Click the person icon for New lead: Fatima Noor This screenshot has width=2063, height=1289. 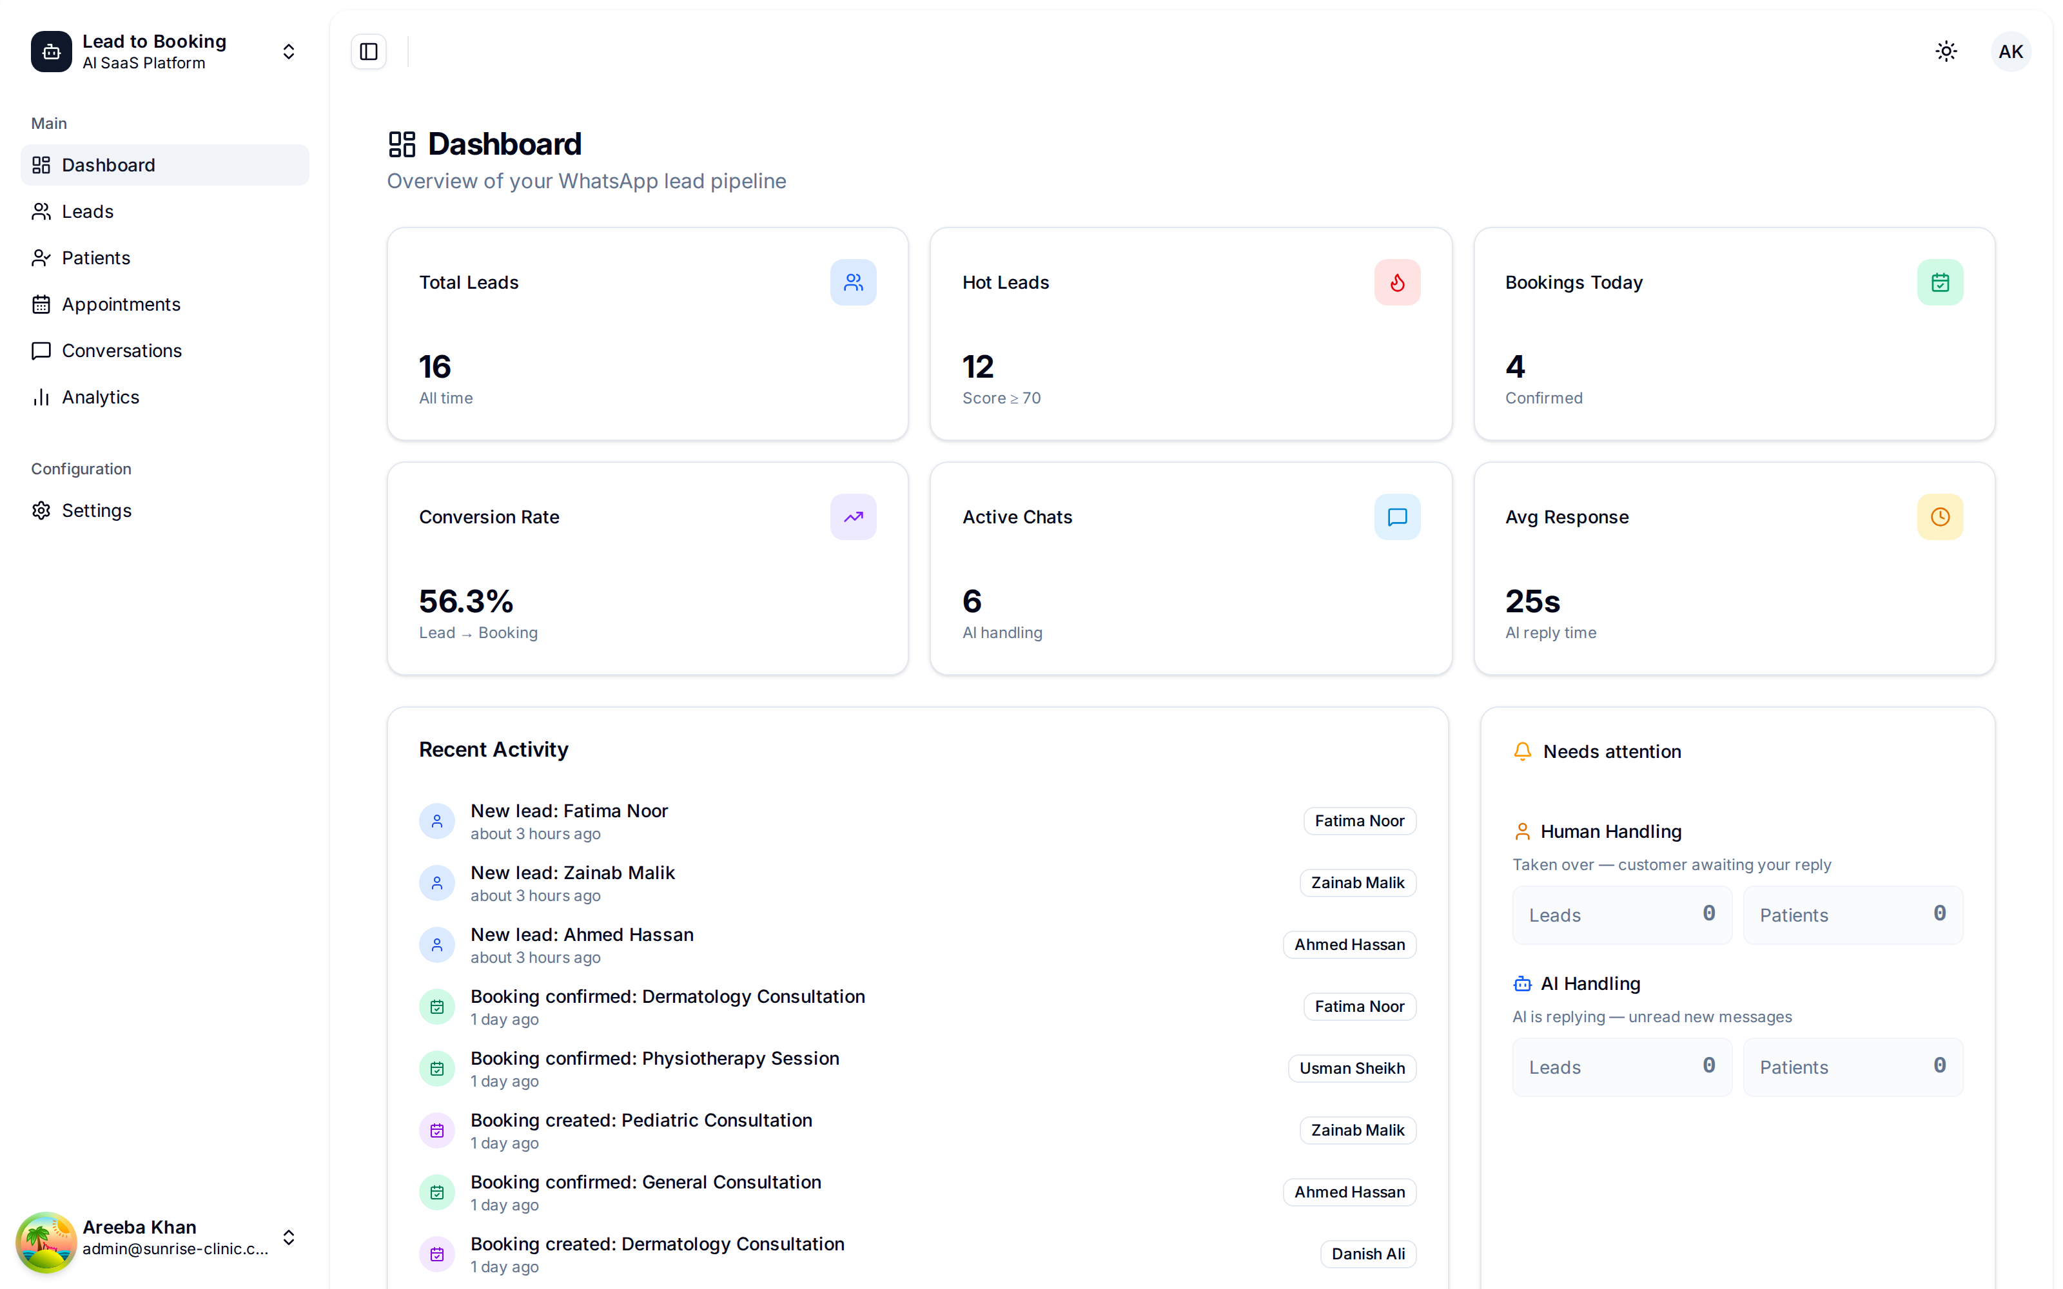[436, 821]
